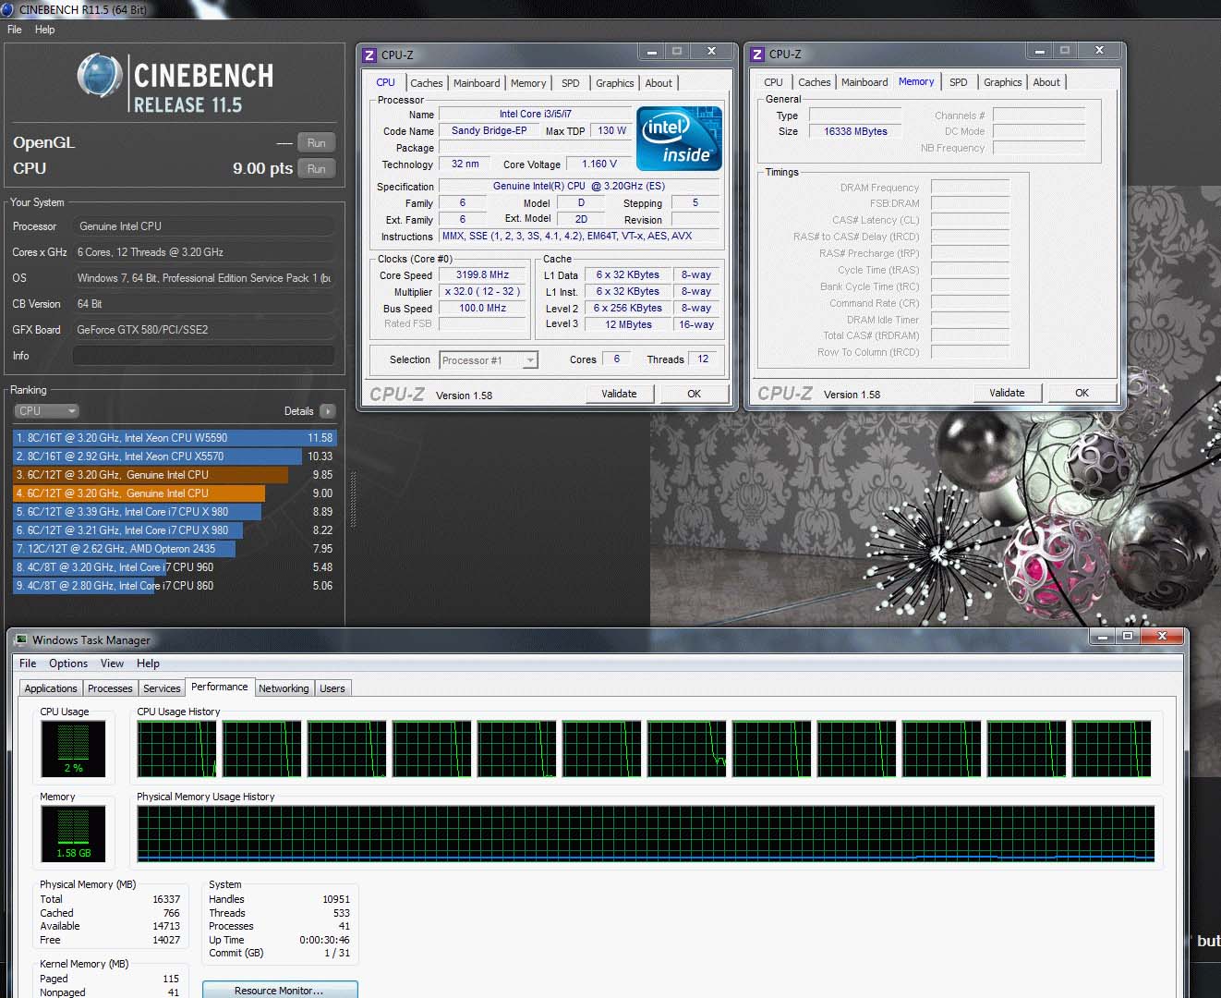Open Caches tab in left CPU-Z window
1221x998 pixels.
427,83
